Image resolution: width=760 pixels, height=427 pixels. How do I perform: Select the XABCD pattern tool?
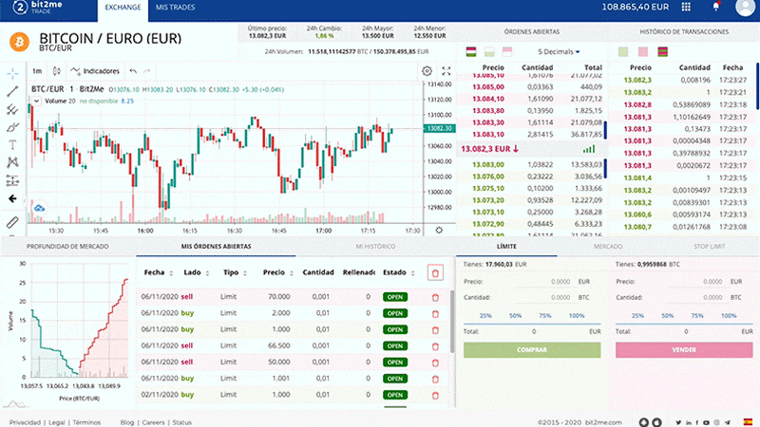(12, 162)
